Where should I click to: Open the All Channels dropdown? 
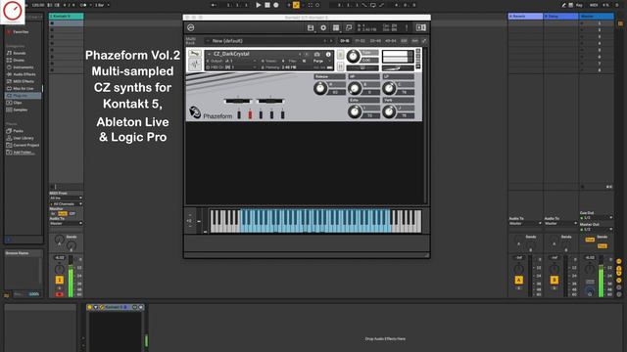[66, 204]
